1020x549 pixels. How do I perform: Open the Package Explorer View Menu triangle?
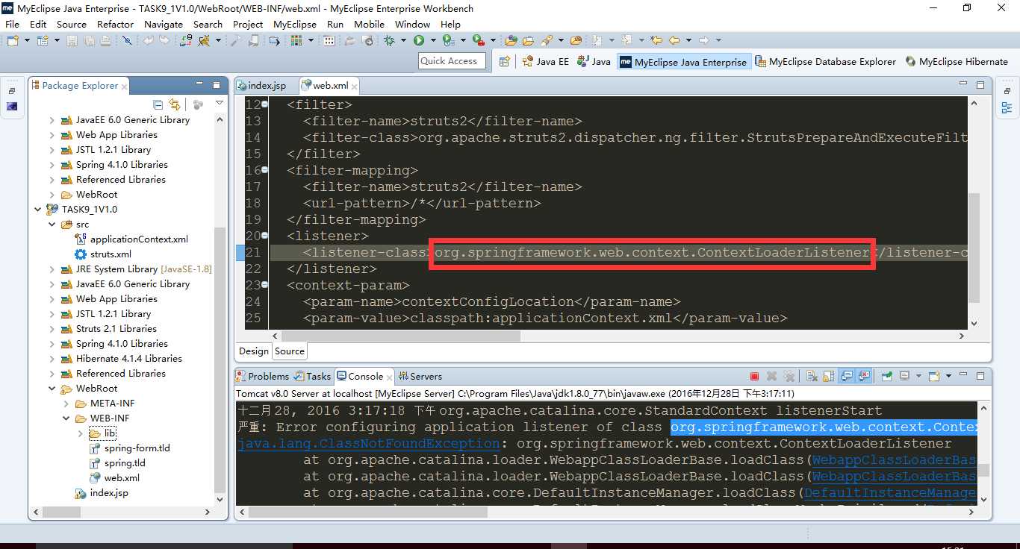(219, 103)
